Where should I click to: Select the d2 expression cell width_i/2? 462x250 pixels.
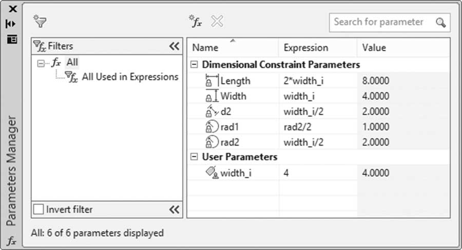(x=318, y=112)
